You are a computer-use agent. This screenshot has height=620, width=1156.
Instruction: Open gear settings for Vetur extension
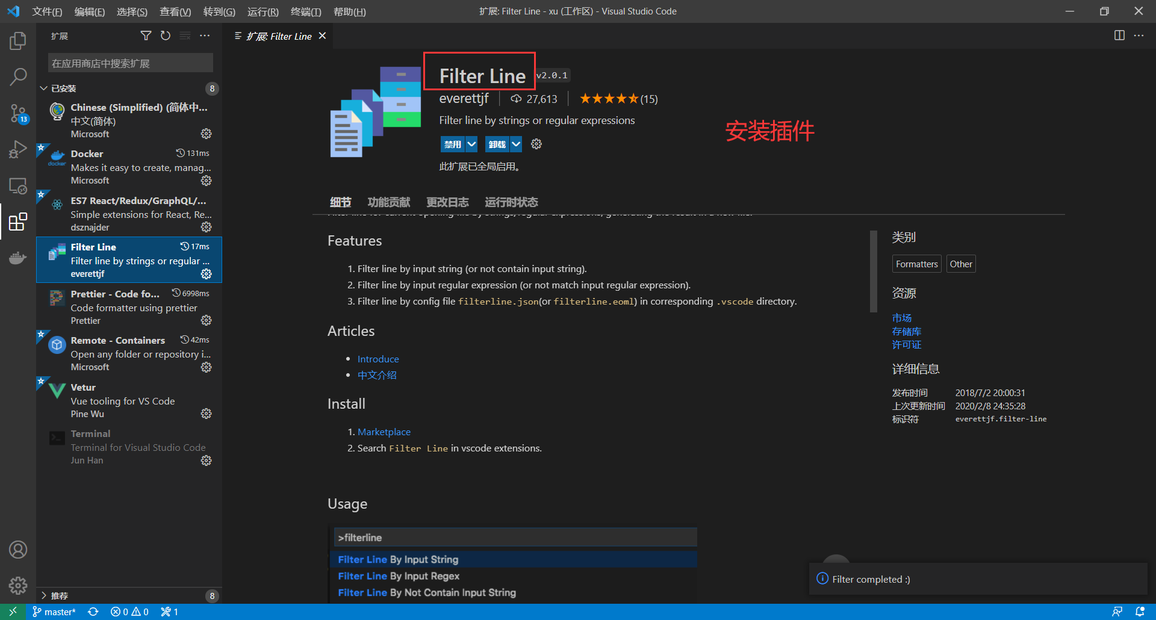(x=207, y=414)
